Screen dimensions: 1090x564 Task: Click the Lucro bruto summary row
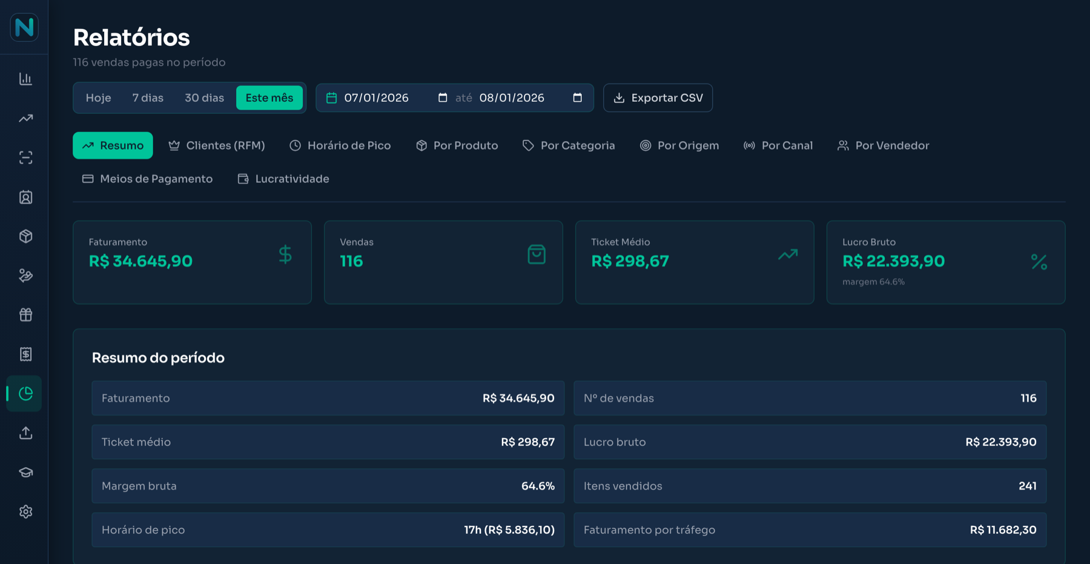[810, 442]
